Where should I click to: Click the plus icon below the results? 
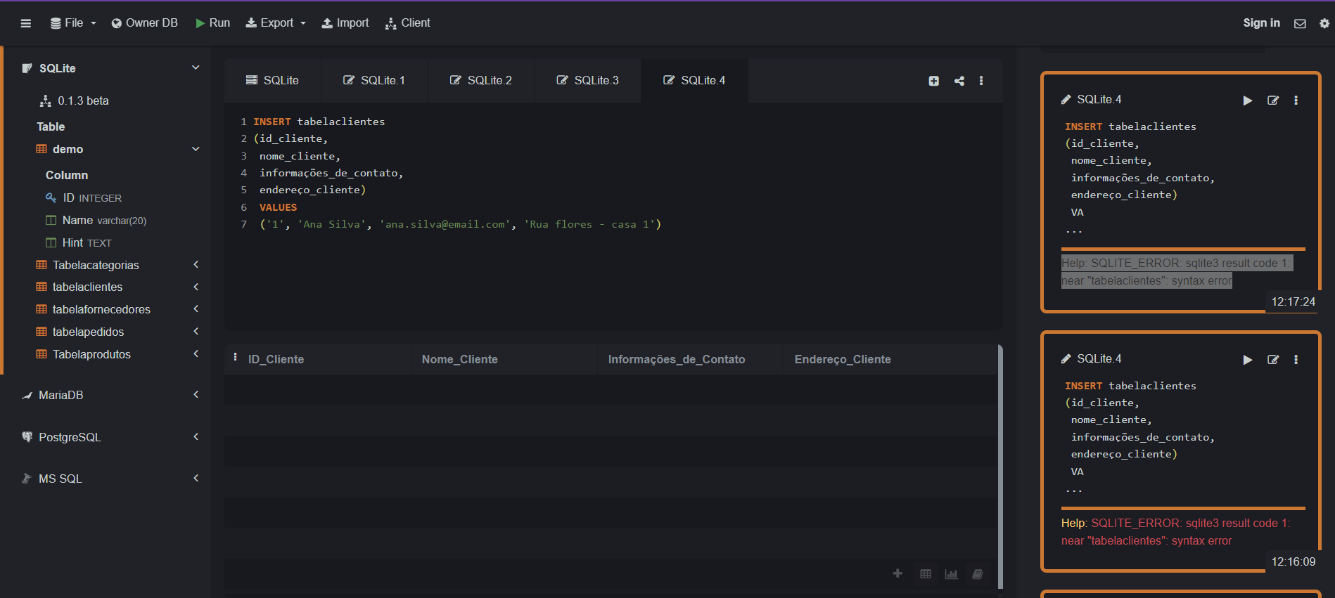898,573
